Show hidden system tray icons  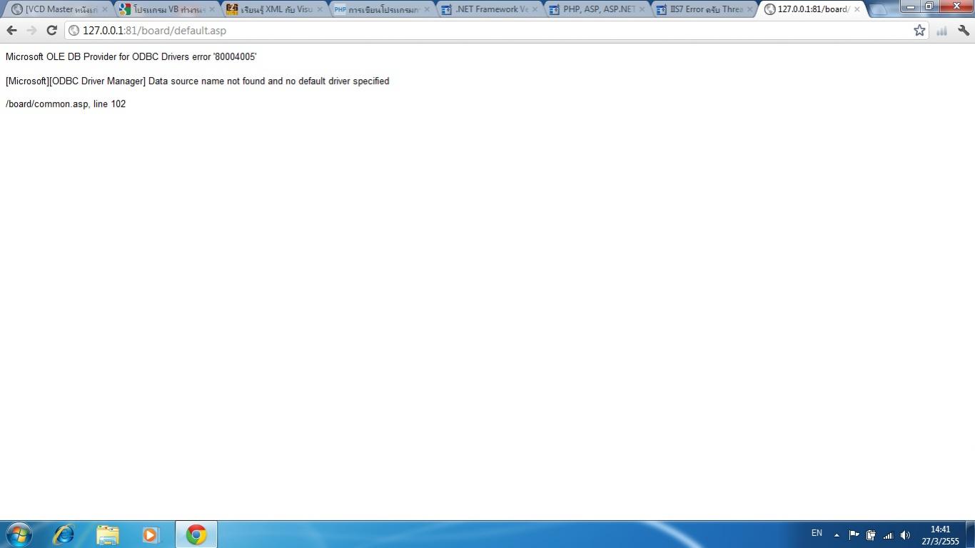click(837, 534)
